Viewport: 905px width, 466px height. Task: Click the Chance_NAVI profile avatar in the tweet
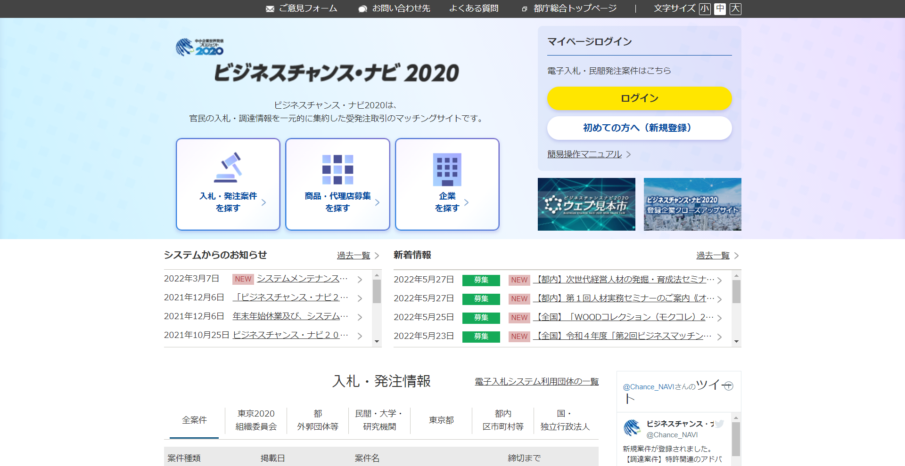(632, 428)
